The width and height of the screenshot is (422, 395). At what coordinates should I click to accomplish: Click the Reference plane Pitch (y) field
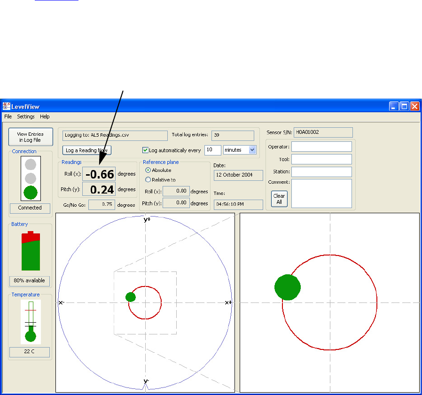[x=176, y=202]
